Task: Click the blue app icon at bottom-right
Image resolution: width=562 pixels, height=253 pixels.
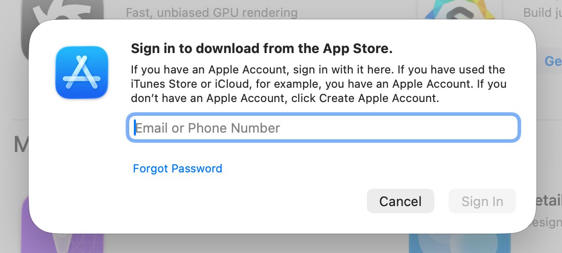Action: pyautogui.click(x=460, y=243)
